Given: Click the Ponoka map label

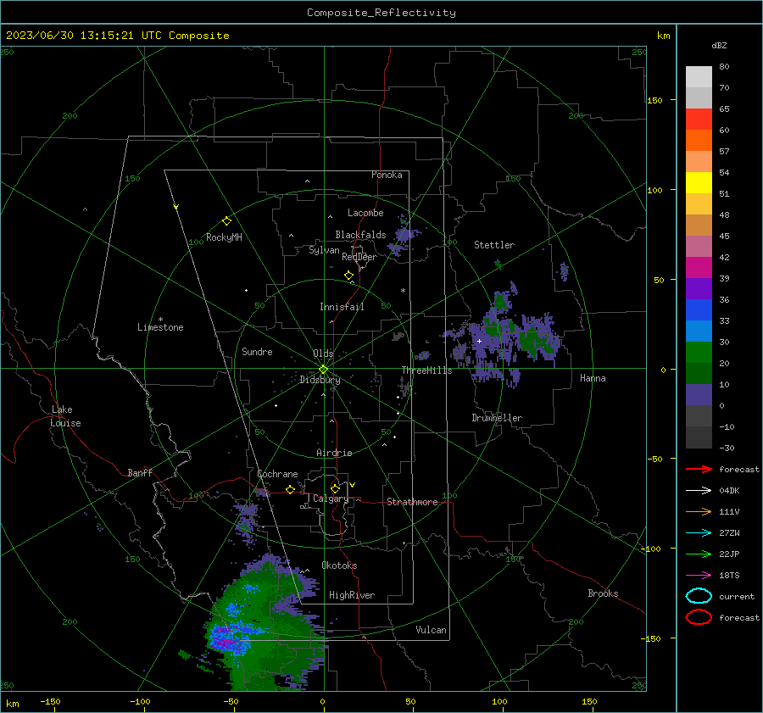Looking at the screenshot, I should click(387, 175).
